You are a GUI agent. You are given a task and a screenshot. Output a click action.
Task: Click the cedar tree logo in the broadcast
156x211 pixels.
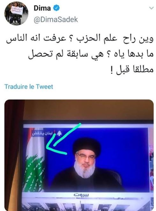[59, 133]
